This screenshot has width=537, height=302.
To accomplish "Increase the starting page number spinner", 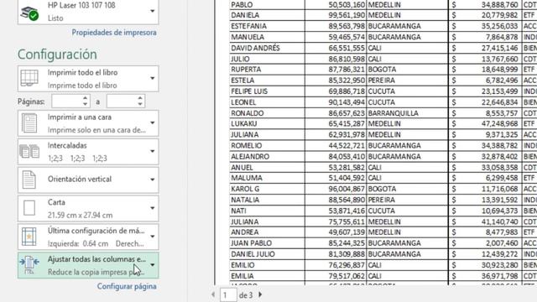I will [86, 98].
